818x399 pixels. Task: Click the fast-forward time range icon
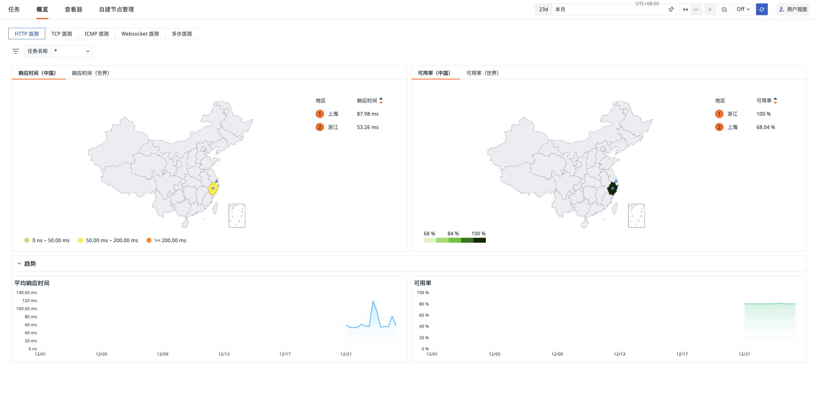[696, 10]
